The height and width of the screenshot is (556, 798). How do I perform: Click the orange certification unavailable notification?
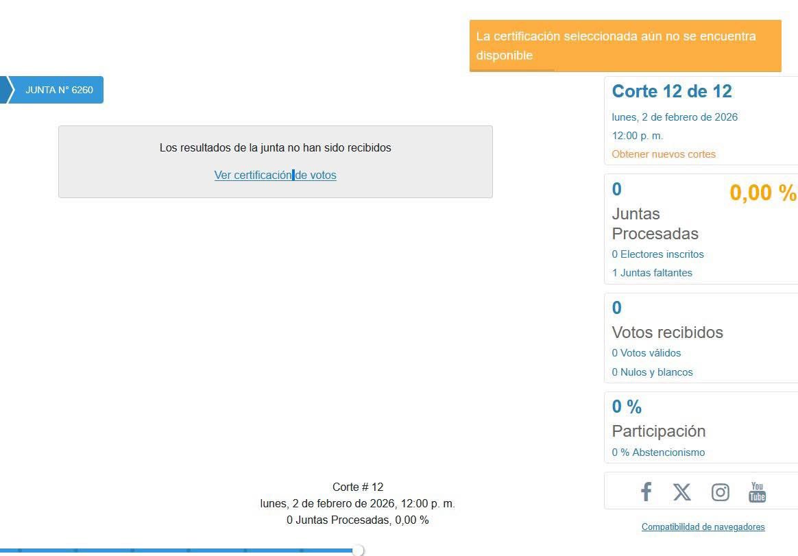point(625,46)
